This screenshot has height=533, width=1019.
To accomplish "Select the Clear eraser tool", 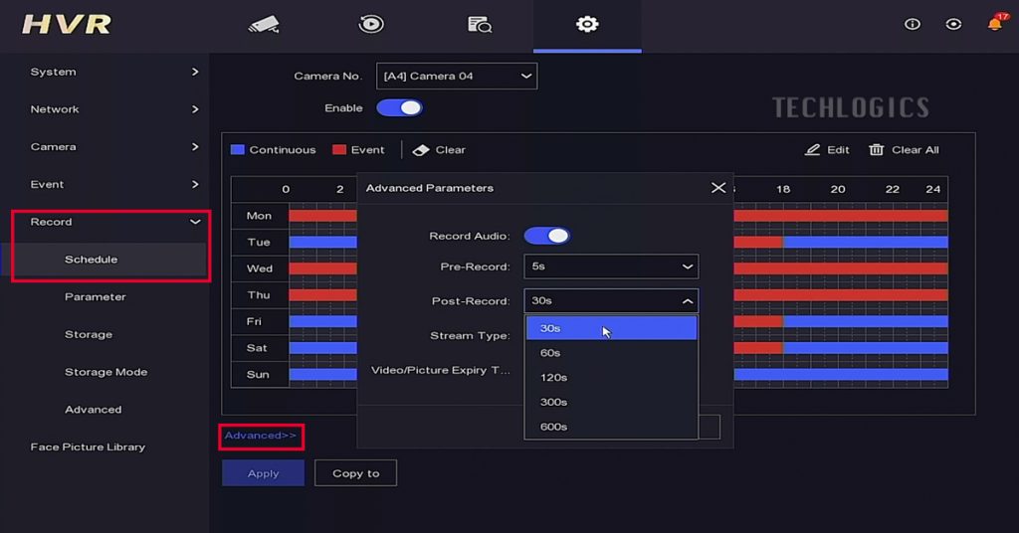I will (x=421, y=150).
